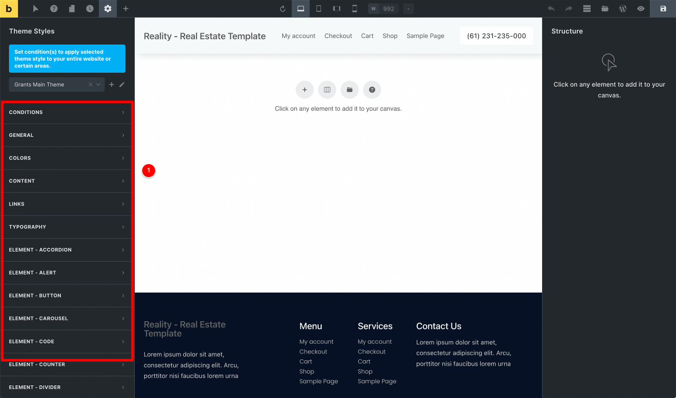Open Sample Page in header menu
This screenshot has height=398, width=676.
pyautogui.click(x=425, y=36)
